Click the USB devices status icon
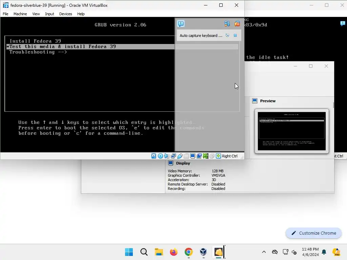347x260 pixels. (x=180, y=156)
